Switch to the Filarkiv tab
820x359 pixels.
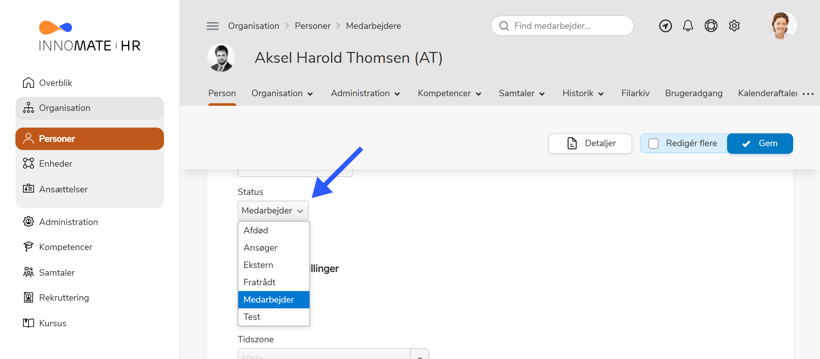pyautogui.click(x=635, y=93)
